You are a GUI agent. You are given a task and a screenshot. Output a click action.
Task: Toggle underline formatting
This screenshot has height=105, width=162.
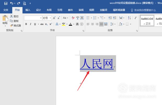pyautogui.click(x=35, y=24)
